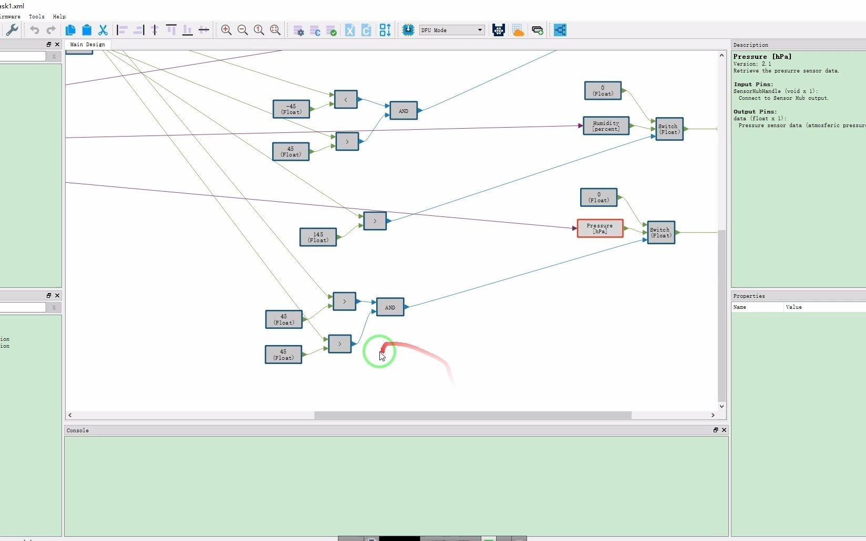866x541 pixels.
Task: Click the blue C toolbar icon
Action: pyautogui.click(x=366, y=30)
